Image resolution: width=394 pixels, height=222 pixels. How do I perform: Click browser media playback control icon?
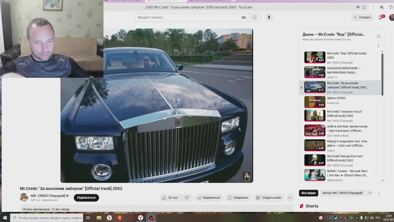382,7
